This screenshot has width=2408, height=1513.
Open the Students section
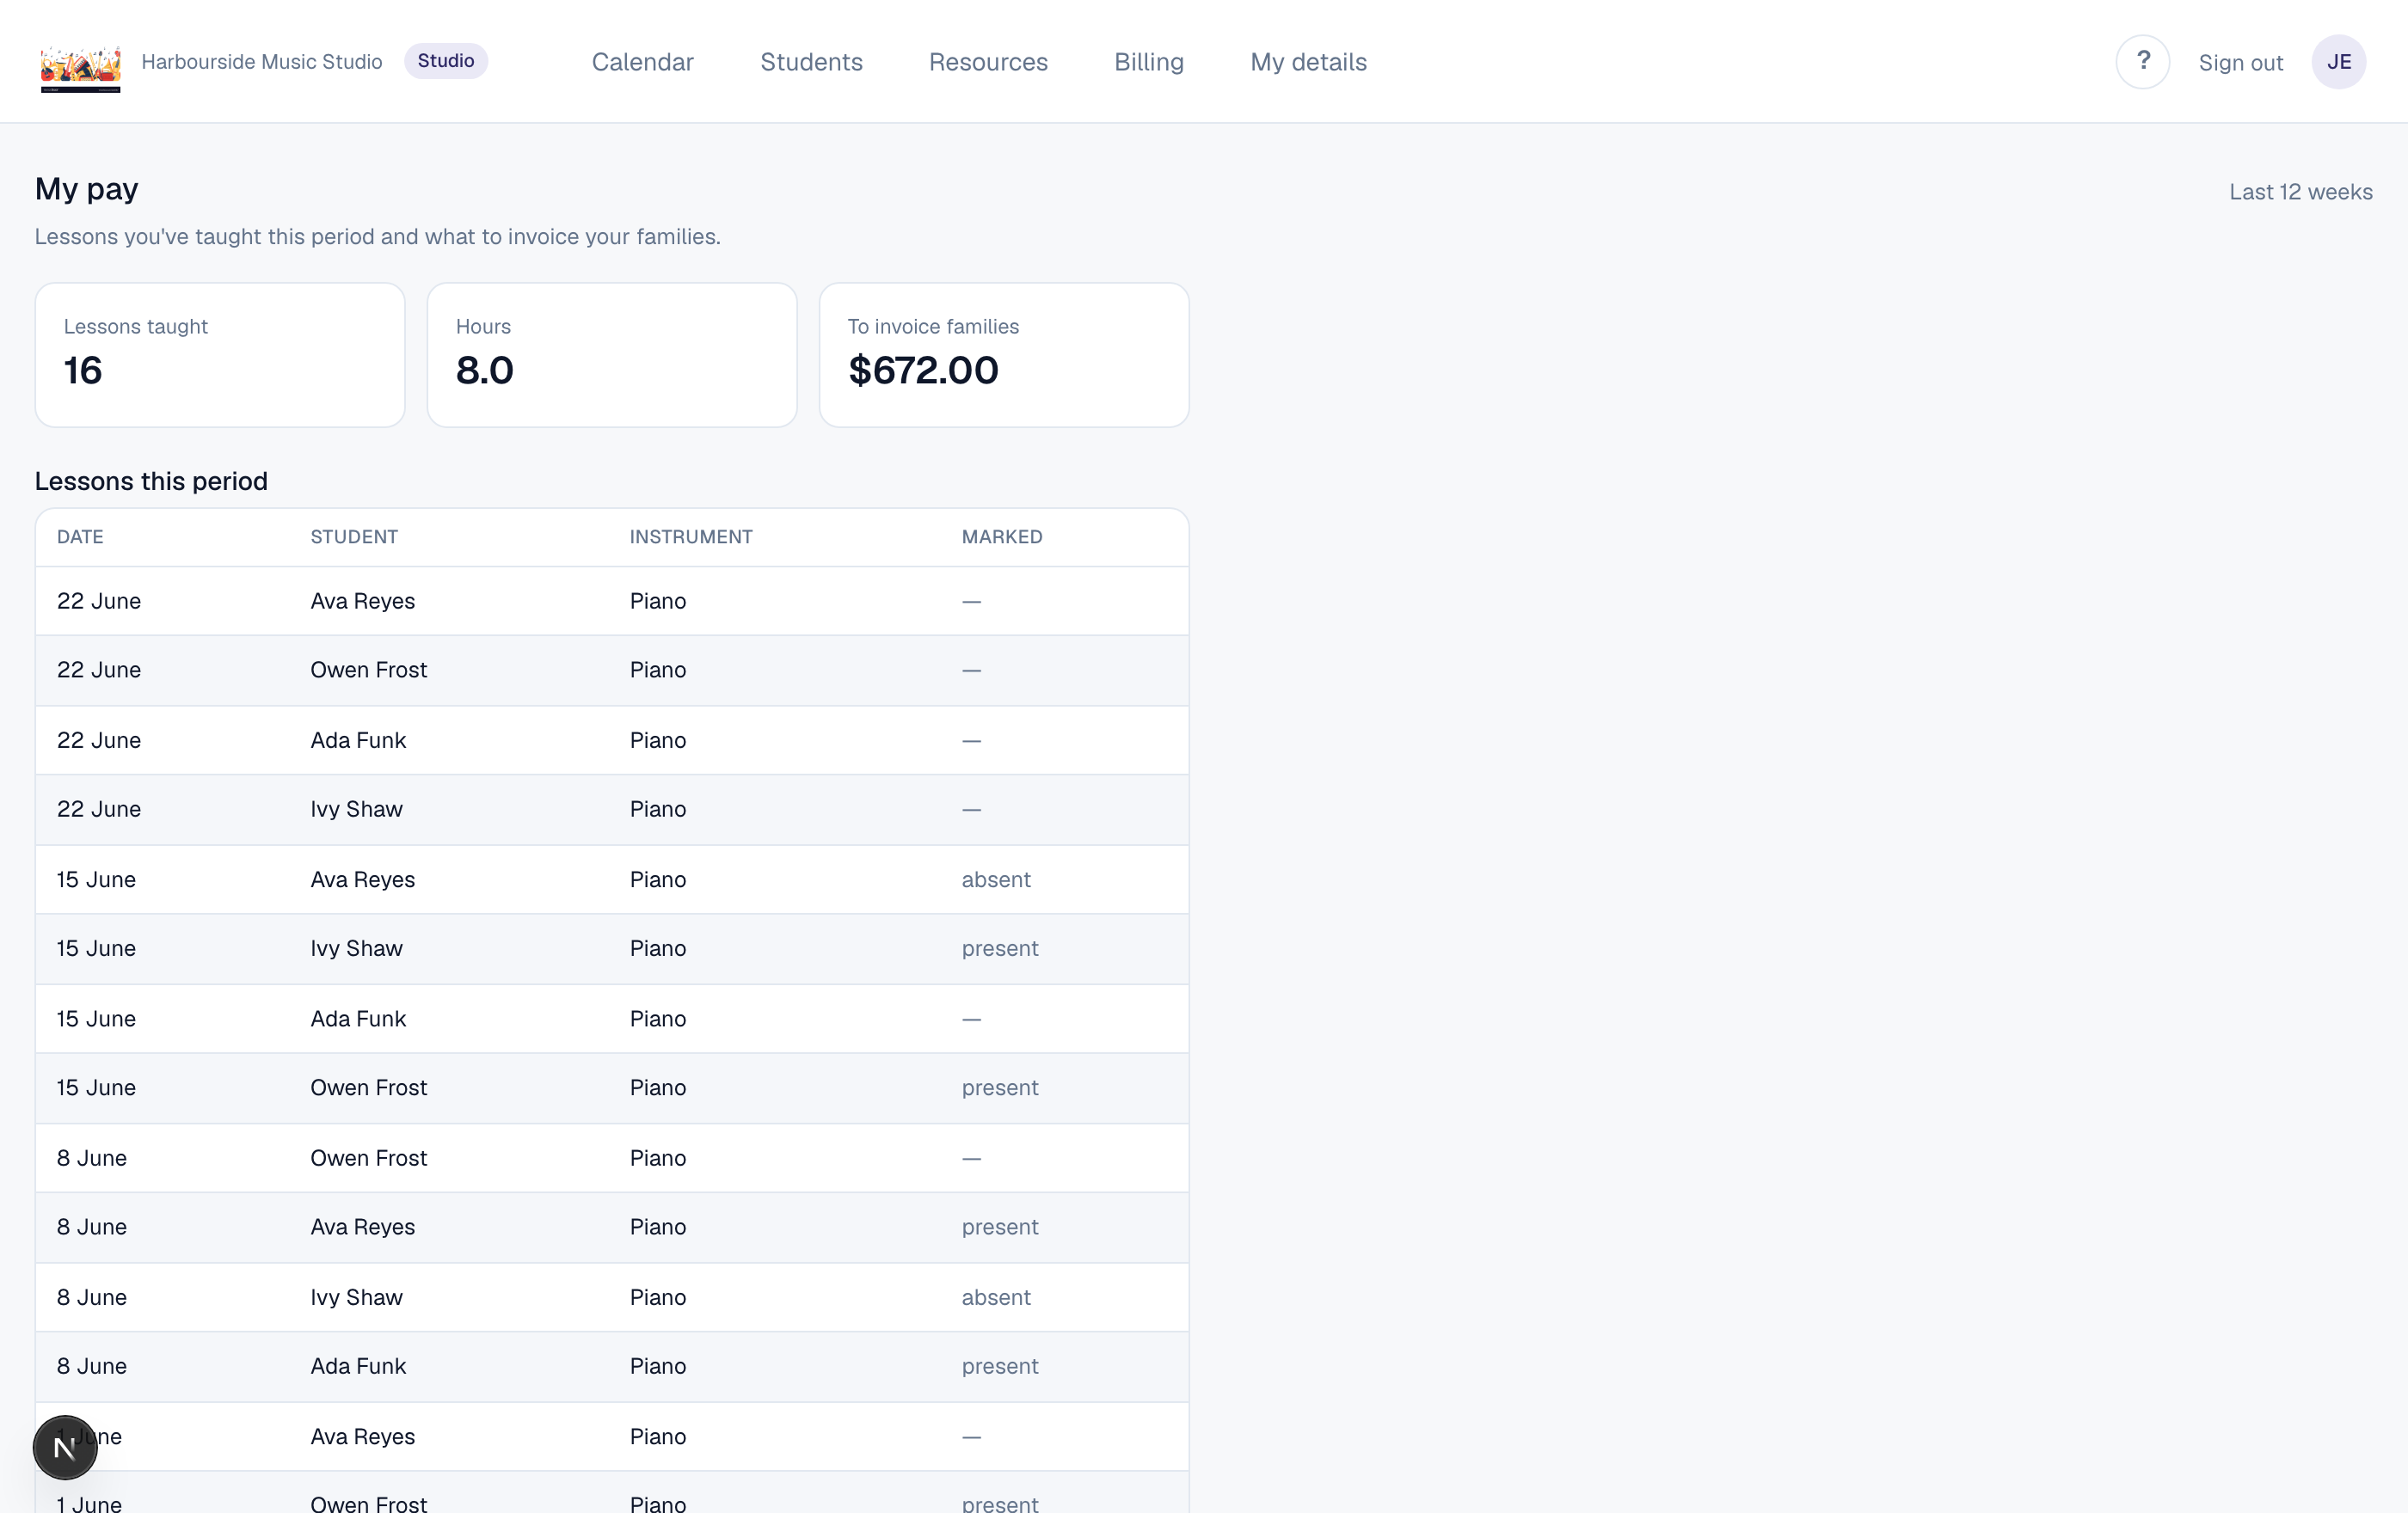[x=811, y=62]
